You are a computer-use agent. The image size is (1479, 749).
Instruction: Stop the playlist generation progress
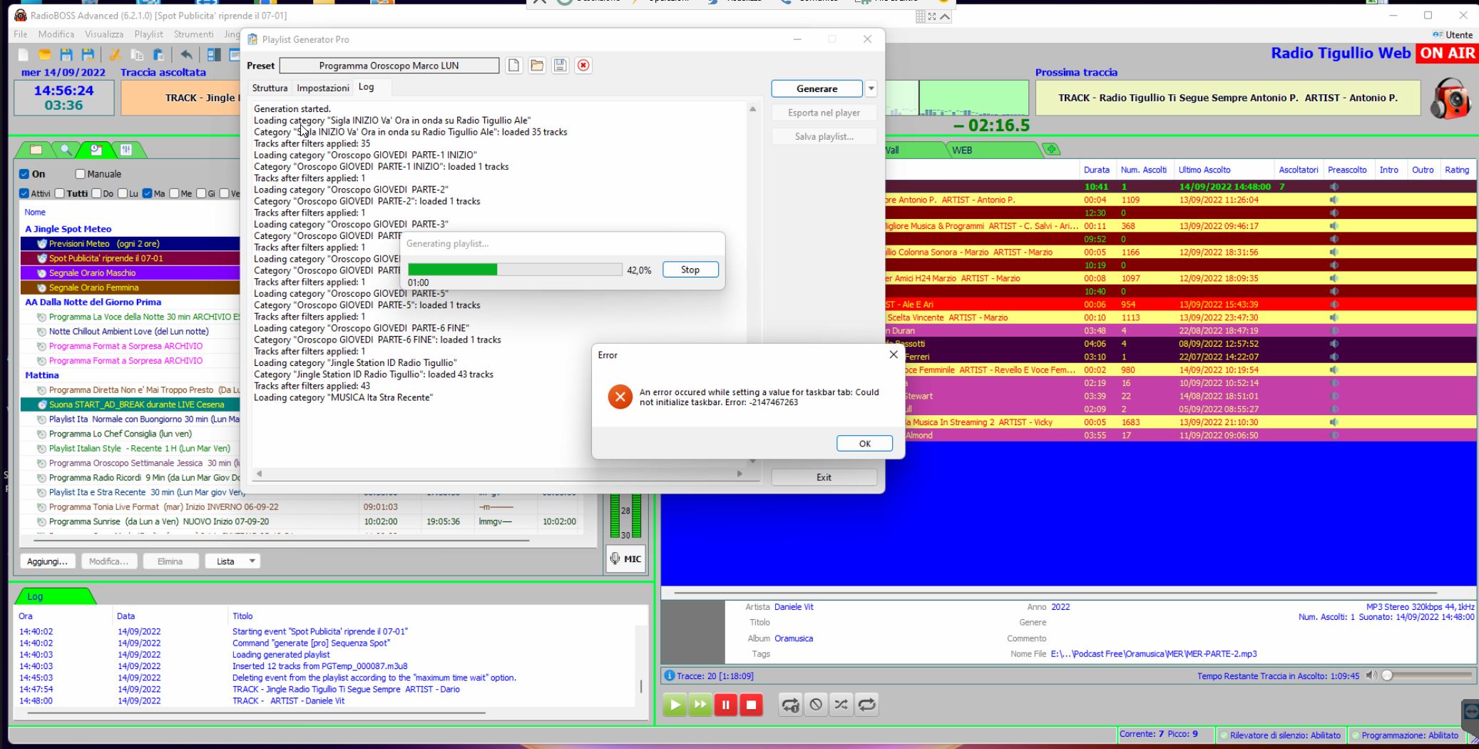(x=690, y=270)
